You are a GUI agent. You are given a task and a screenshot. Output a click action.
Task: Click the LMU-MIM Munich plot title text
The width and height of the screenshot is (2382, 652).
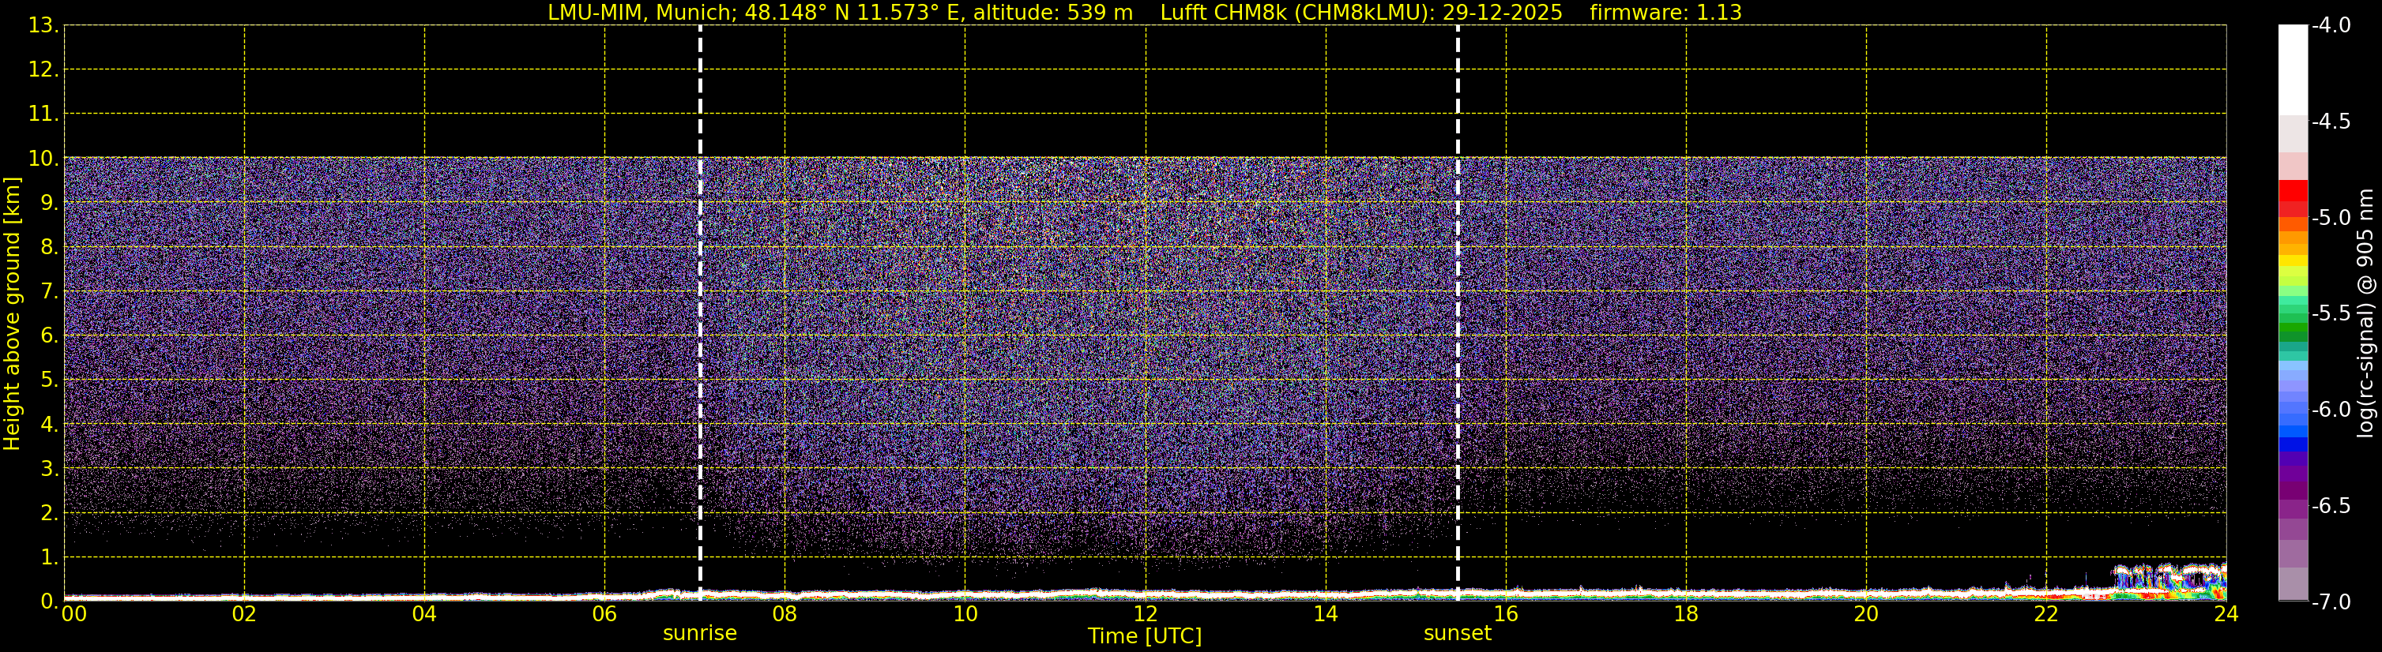click(x=840, y=13)
